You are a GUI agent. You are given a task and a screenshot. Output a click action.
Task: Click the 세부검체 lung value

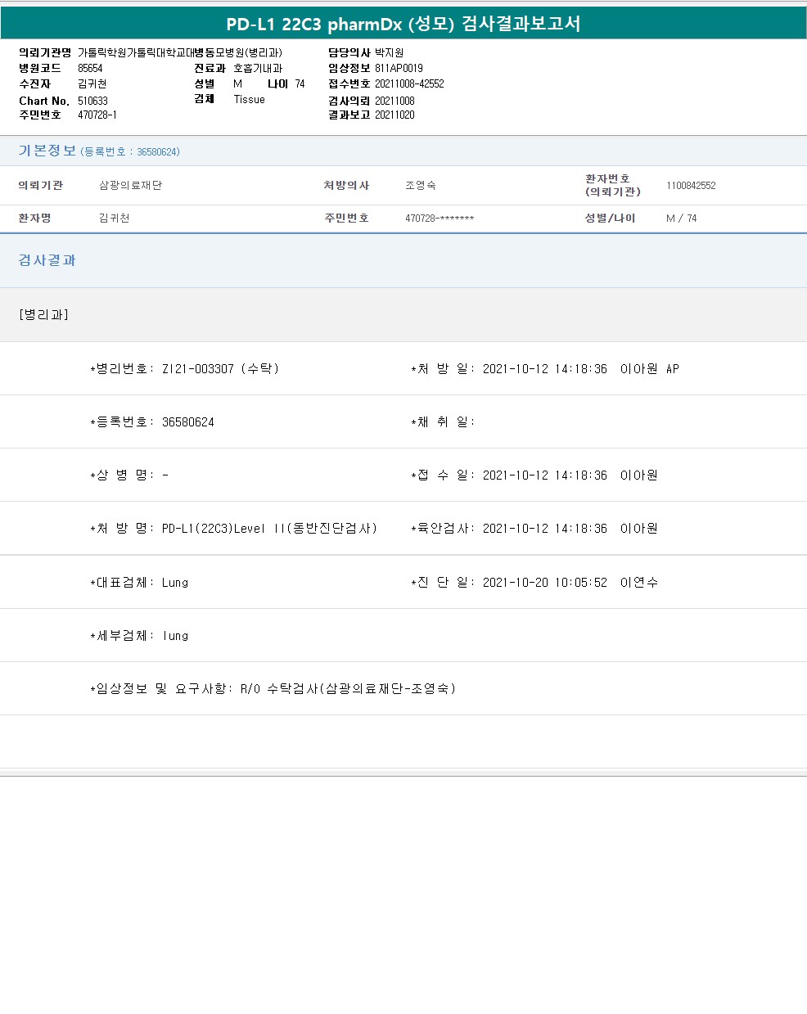pos(175,636)
